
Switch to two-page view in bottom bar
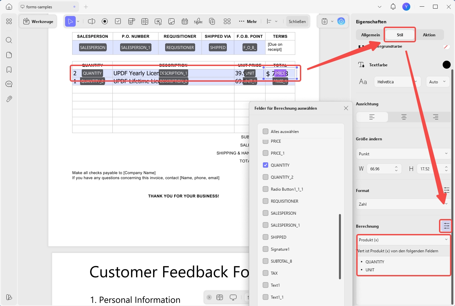pyautogui.click(x=219, y=297)
